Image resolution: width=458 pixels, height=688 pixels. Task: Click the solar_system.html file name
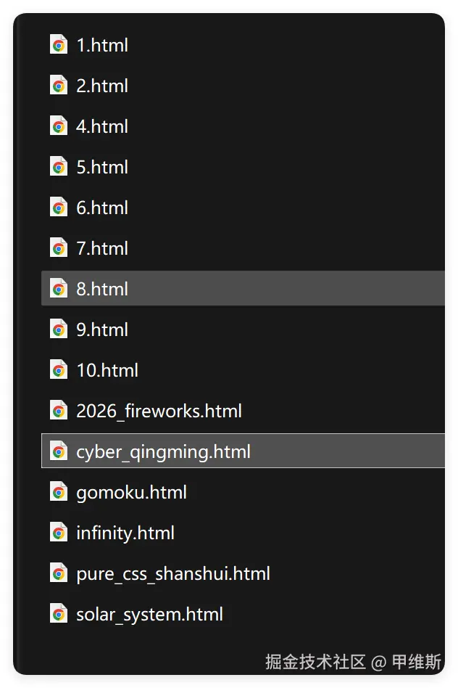(x=149, y=614)
